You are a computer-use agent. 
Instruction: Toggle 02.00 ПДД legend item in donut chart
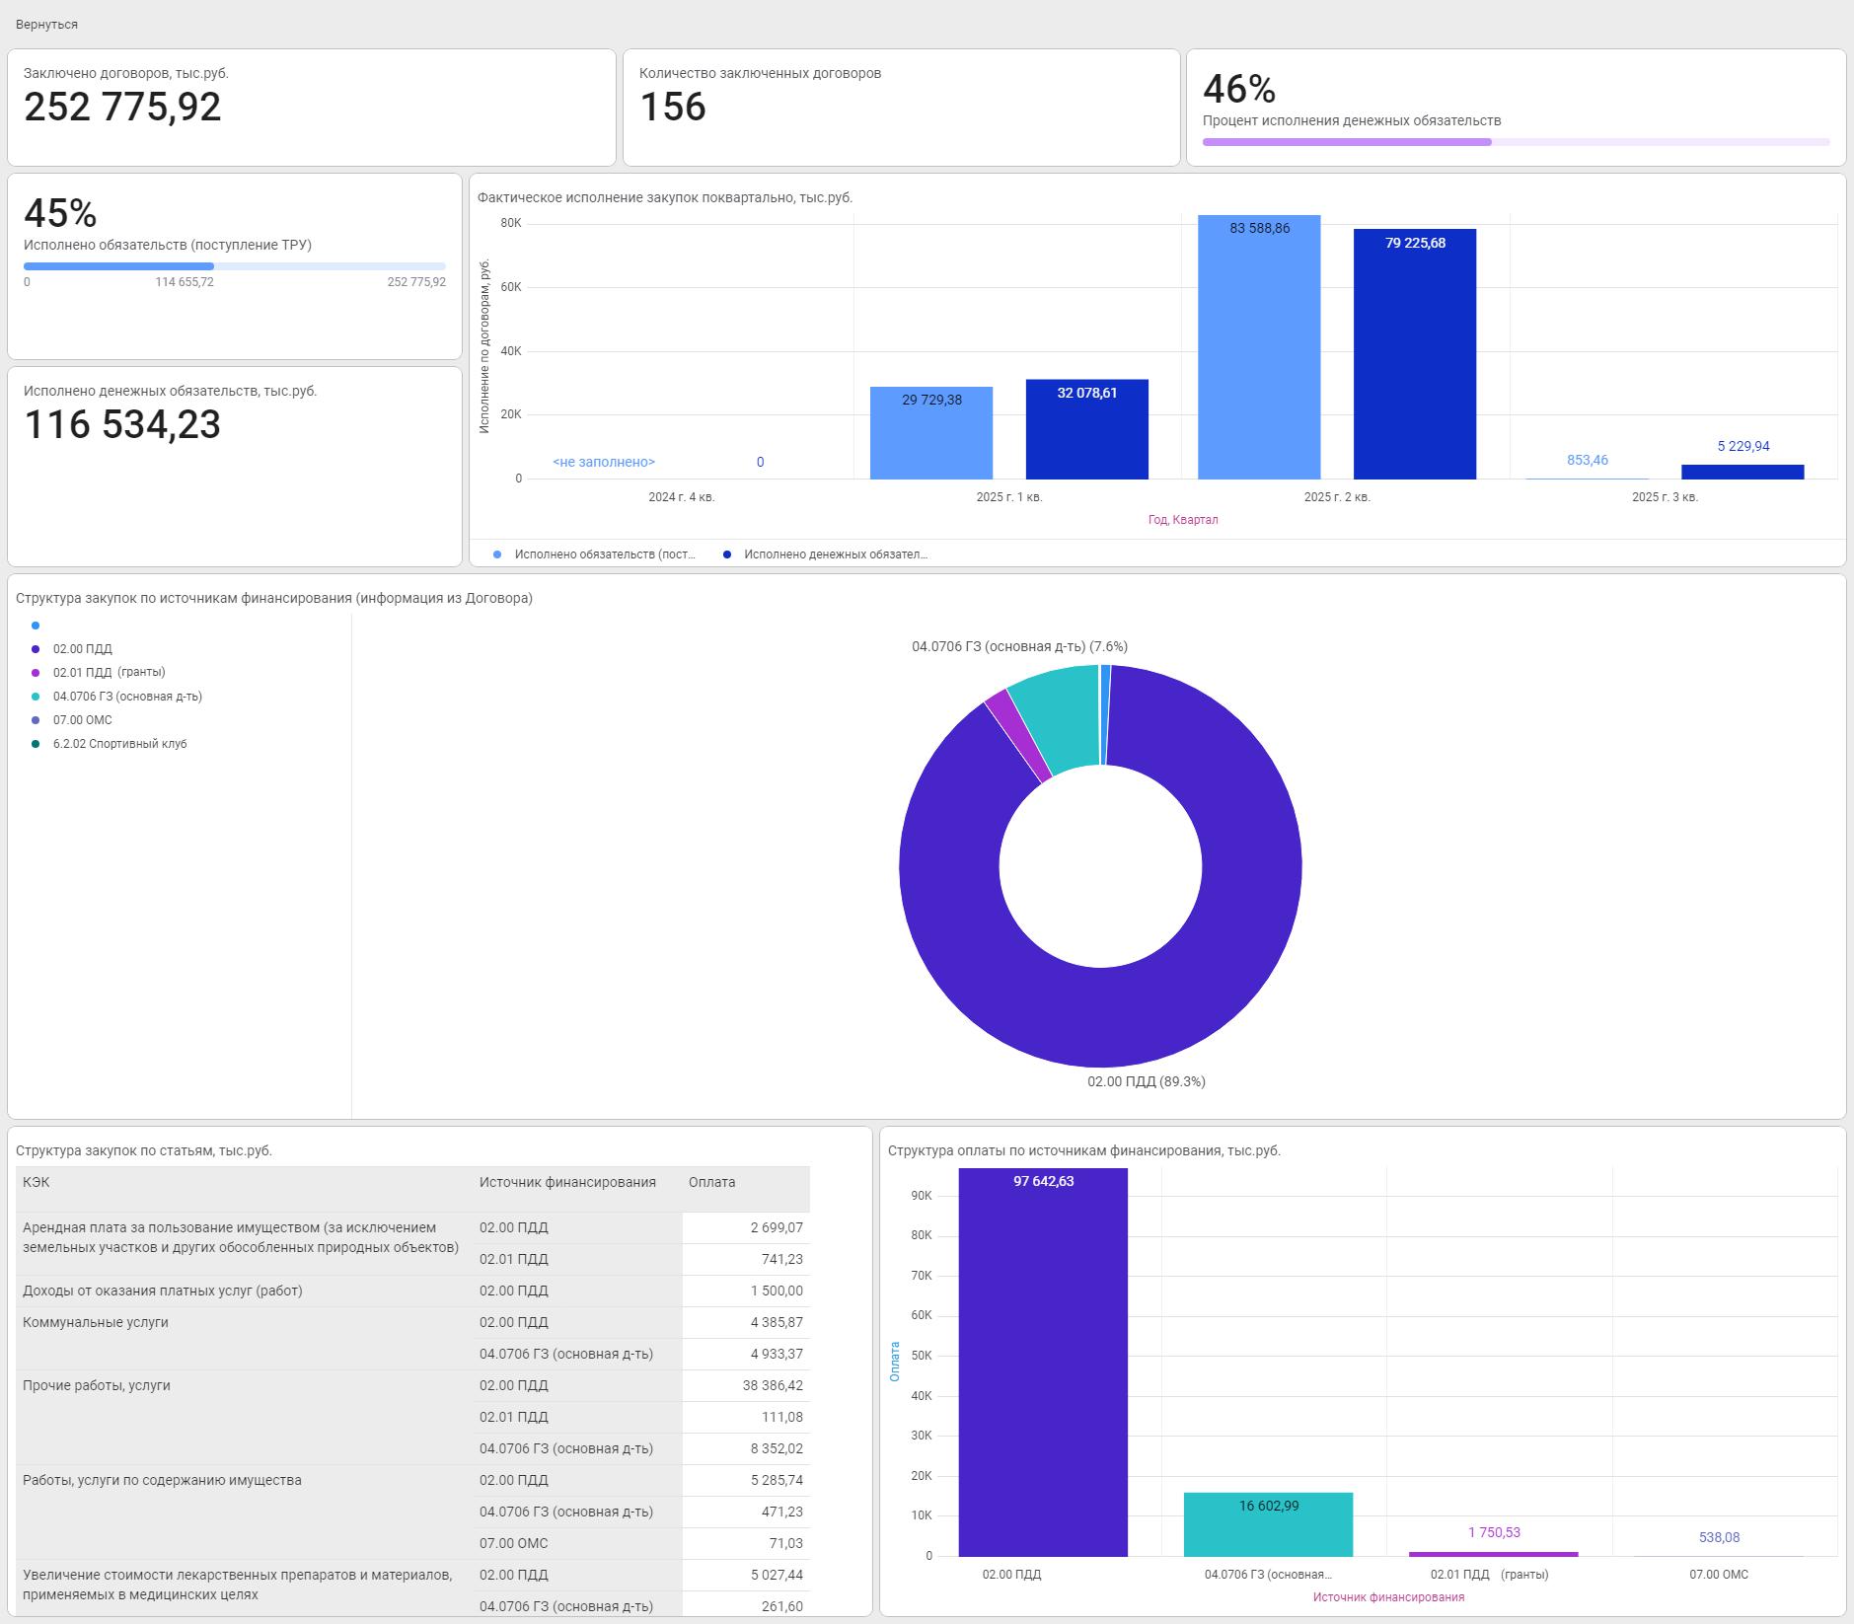click(82, 649)
